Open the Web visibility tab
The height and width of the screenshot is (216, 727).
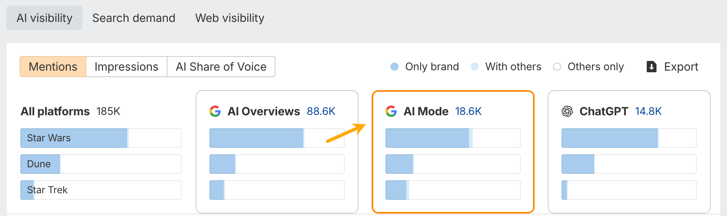[x=230, y=18]
